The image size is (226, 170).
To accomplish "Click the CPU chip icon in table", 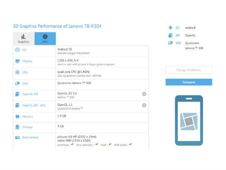I will coord(17,72).
